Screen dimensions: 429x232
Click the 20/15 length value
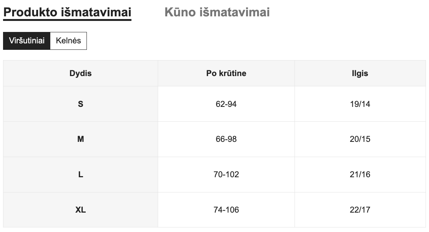click(360, 139)
